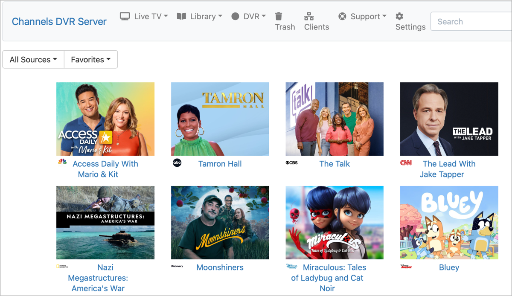The width and height of the screenshot is (512, 296).
Task: Open the Moonshiners show link
Action: 220,267
